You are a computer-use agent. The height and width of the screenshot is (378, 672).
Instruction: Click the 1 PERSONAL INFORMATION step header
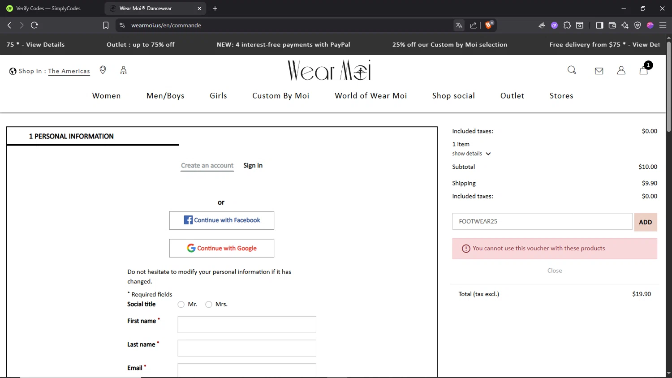point(71,136)
